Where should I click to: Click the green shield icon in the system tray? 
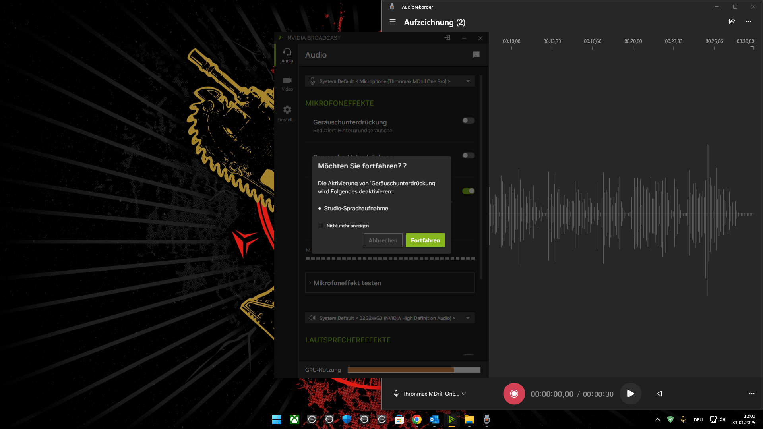670,419
